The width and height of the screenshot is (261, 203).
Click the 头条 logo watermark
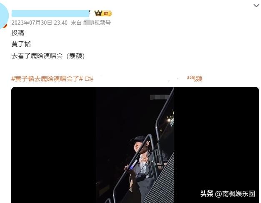click(206, 194)
